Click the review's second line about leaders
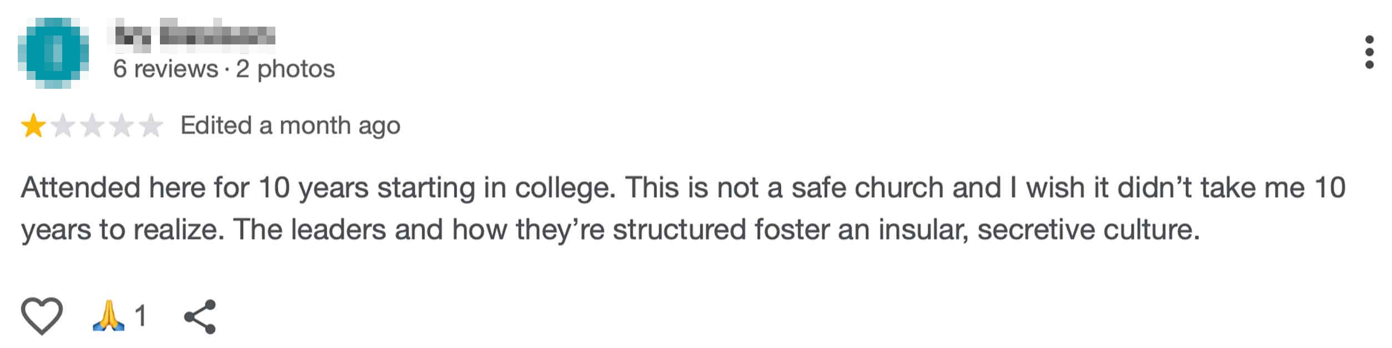1392x348 pixels. coord(611,229)
